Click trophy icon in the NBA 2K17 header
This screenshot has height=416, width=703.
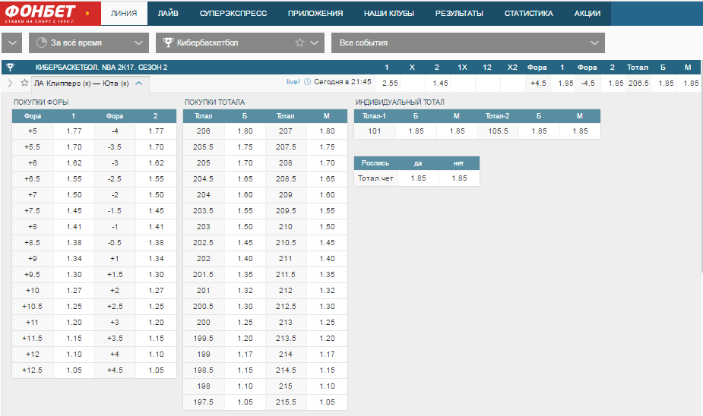[x=11, y=67]
